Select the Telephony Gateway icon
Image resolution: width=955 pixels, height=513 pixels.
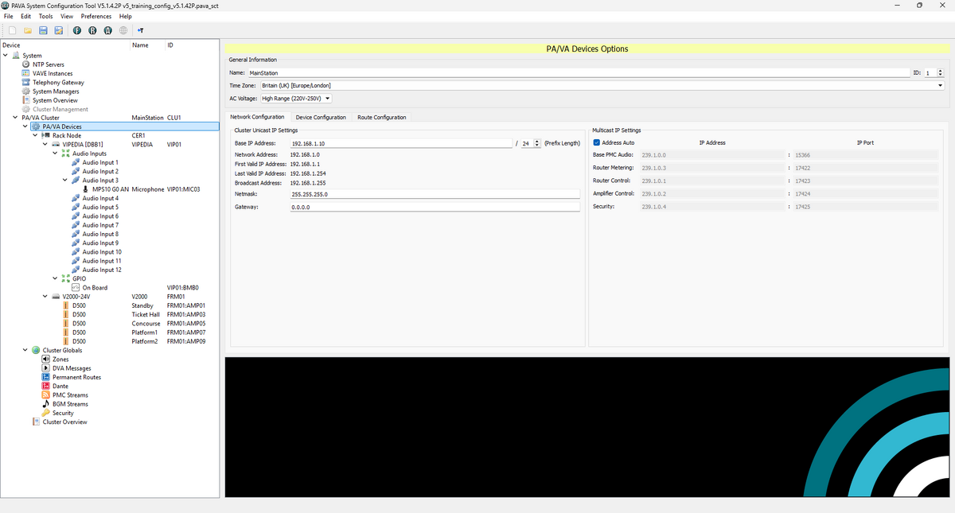click(26, 82)
